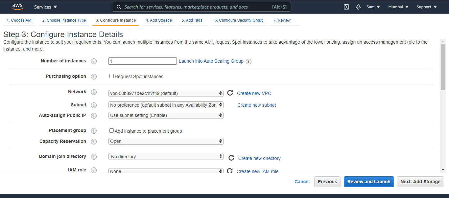Viewport: 449px width, 198px height.
Task: Change the Auto-assign Public IP setting
Action: (x=166, y=115)
